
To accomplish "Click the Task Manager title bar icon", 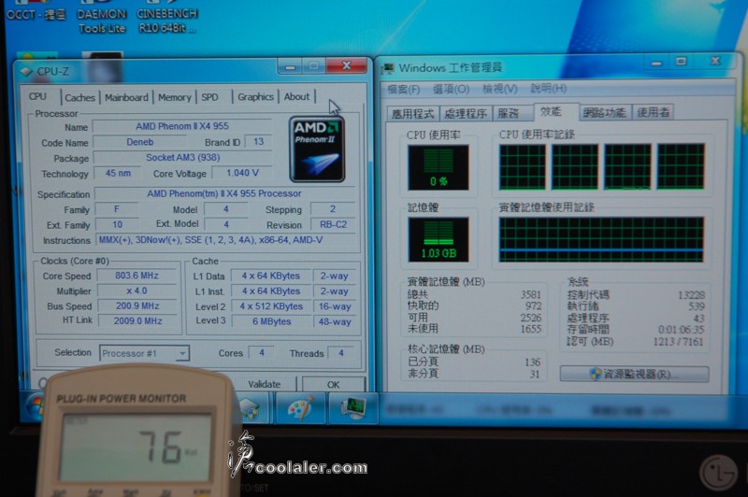I will pyautogui.click(x=389, y=68).
